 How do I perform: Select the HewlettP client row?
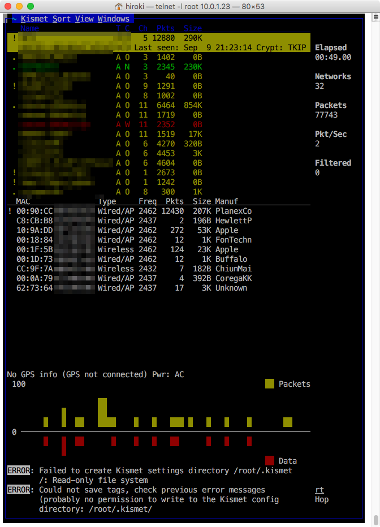pyautogui.click(x=158, y=221)
